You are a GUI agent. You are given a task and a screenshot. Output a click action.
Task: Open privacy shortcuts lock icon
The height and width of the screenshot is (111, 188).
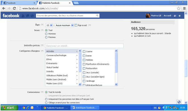(x=175, y=16)
